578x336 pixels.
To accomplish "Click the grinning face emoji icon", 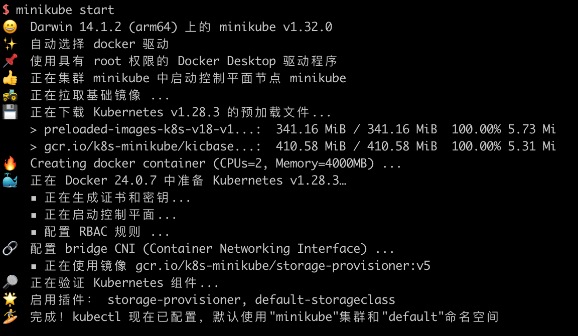I will pos(10,27).
